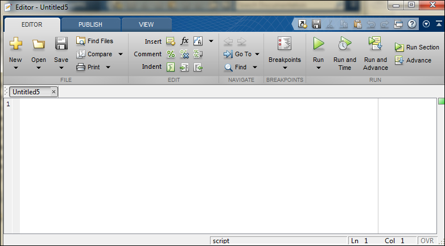
Task: Expand the New dropdown arrow
Action: 15,68
